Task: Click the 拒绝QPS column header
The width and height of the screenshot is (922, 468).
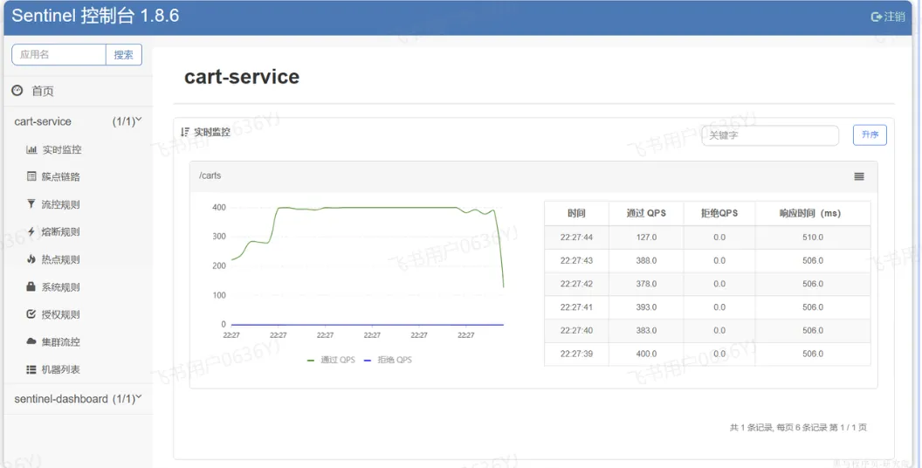Action: coord(719,213)
